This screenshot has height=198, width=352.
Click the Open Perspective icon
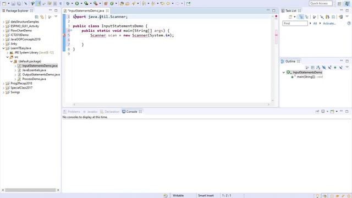pos(339,3)
